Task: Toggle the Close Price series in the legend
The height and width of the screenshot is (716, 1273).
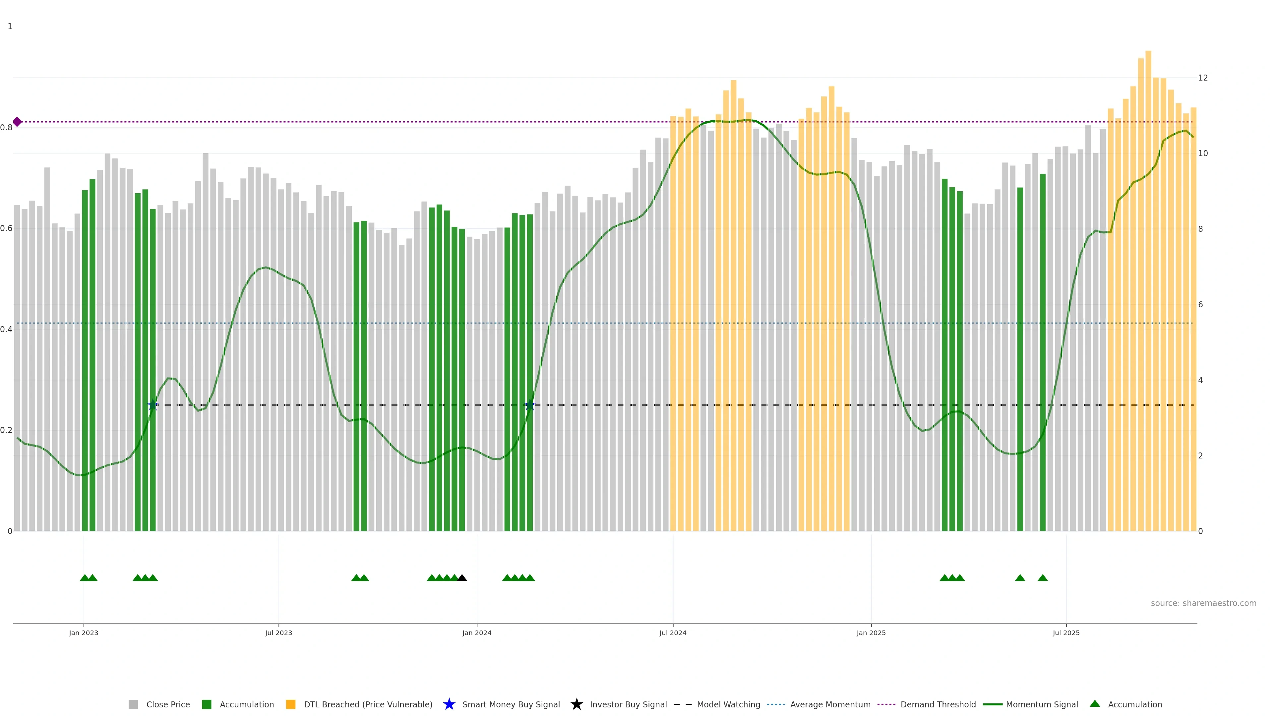Action: (x=168, y=705)
